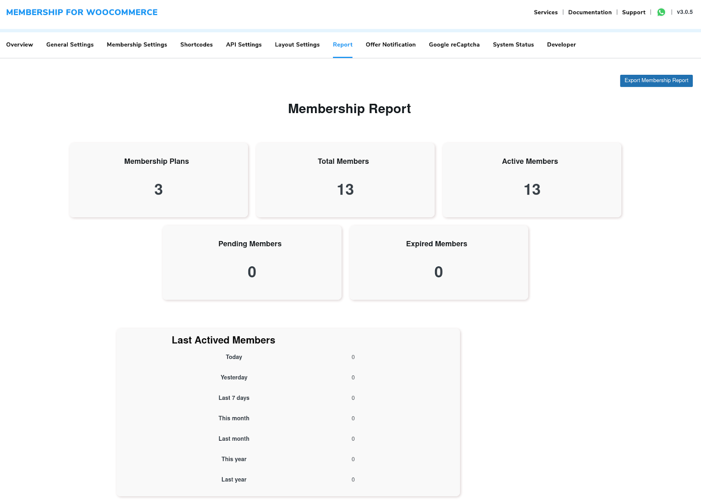
Task: Switch to the Overview tab
Action: 19,44
